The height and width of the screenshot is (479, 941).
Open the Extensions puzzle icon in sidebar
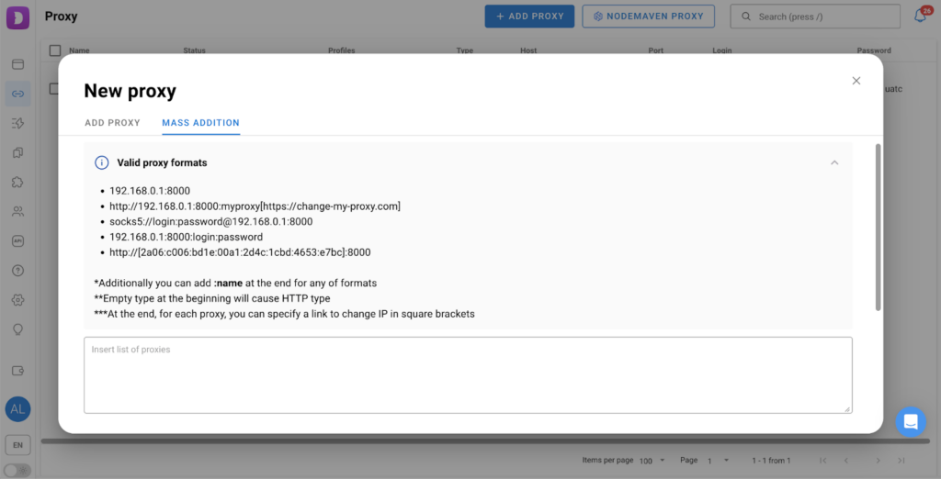click(x=17, y=182)
